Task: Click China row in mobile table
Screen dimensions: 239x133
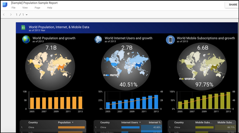Action: [x=202, y=127]
